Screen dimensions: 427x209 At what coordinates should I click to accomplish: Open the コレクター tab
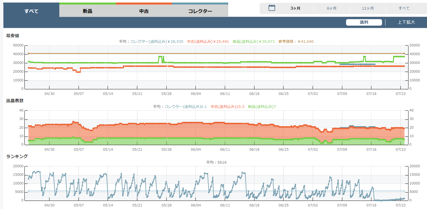click(x=200, y=11)
